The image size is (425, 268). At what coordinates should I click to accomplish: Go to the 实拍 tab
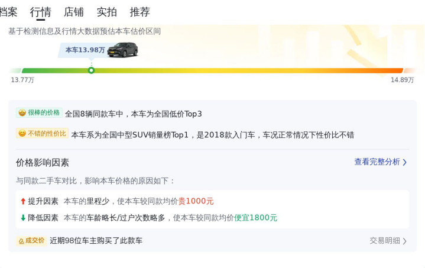pos(107,12)
